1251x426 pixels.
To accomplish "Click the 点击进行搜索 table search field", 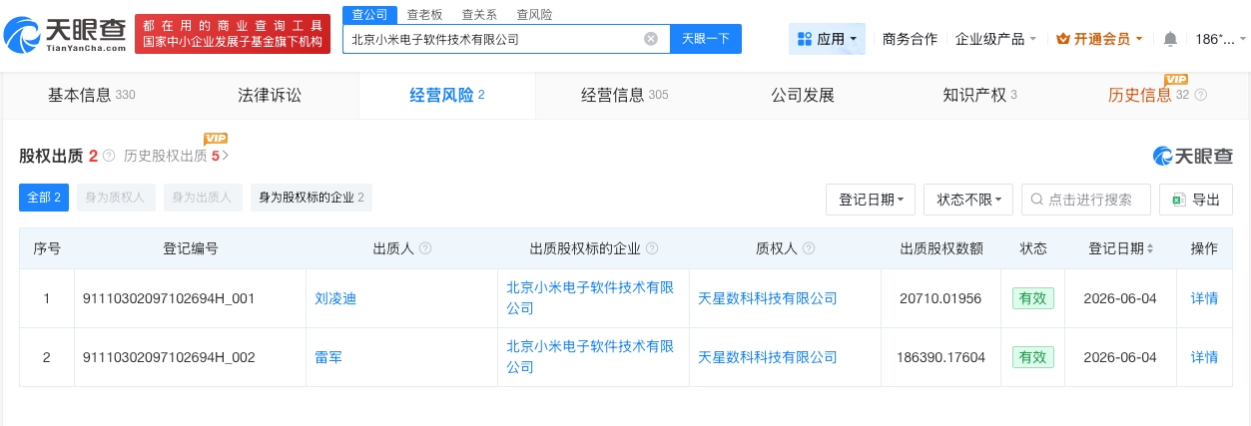I will click(x=1086, y=200).
